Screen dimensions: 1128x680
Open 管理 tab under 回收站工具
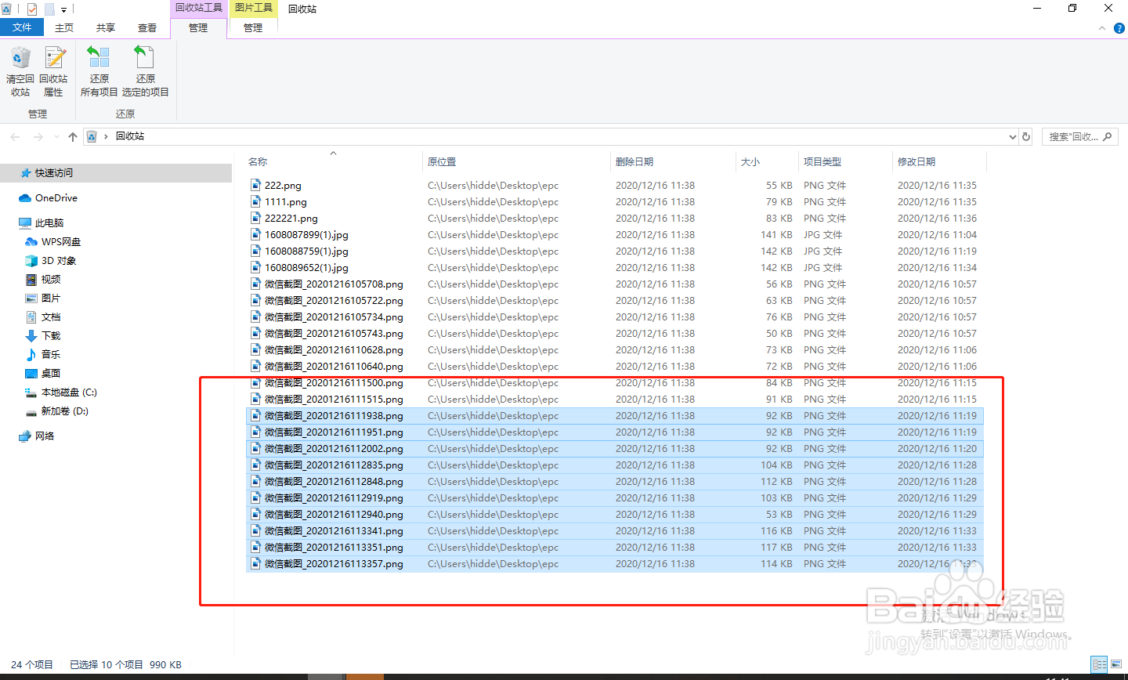pyautogui.click(x=198, y=27)
